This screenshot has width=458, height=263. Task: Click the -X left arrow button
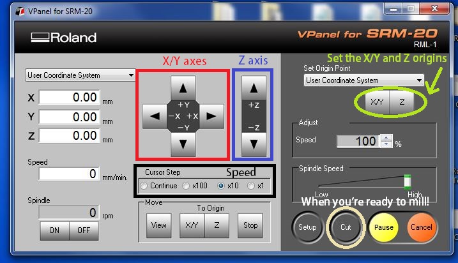[x=155, y=116]
